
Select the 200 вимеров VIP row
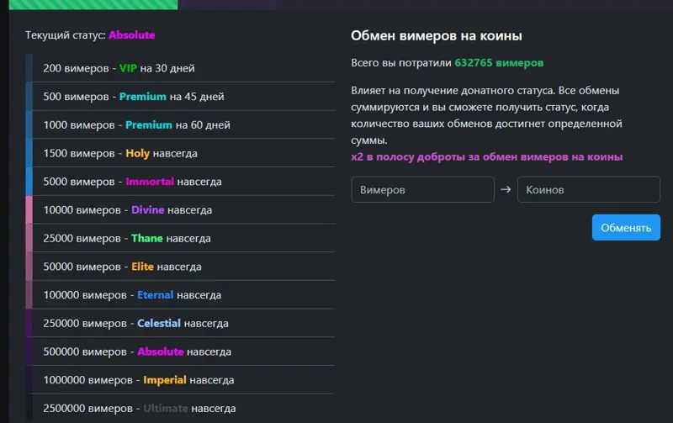click(x=180, y=68)
